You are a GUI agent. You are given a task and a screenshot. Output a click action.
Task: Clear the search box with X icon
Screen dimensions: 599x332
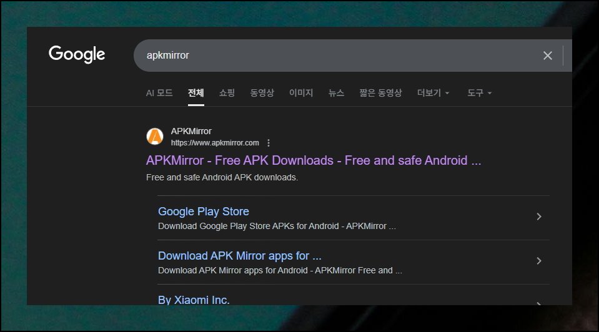click(547, 56)
